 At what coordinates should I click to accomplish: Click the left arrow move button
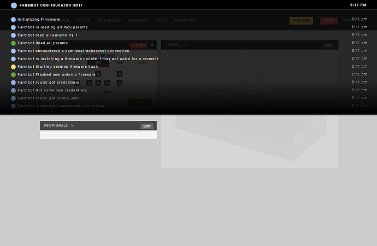tap(89, 83)
